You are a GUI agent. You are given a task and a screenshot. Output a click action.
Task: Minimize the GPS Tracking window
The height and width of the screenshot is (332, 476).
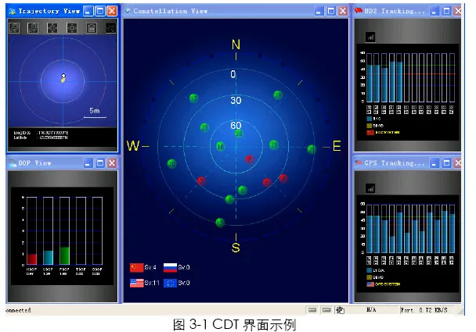pos(434,163)
